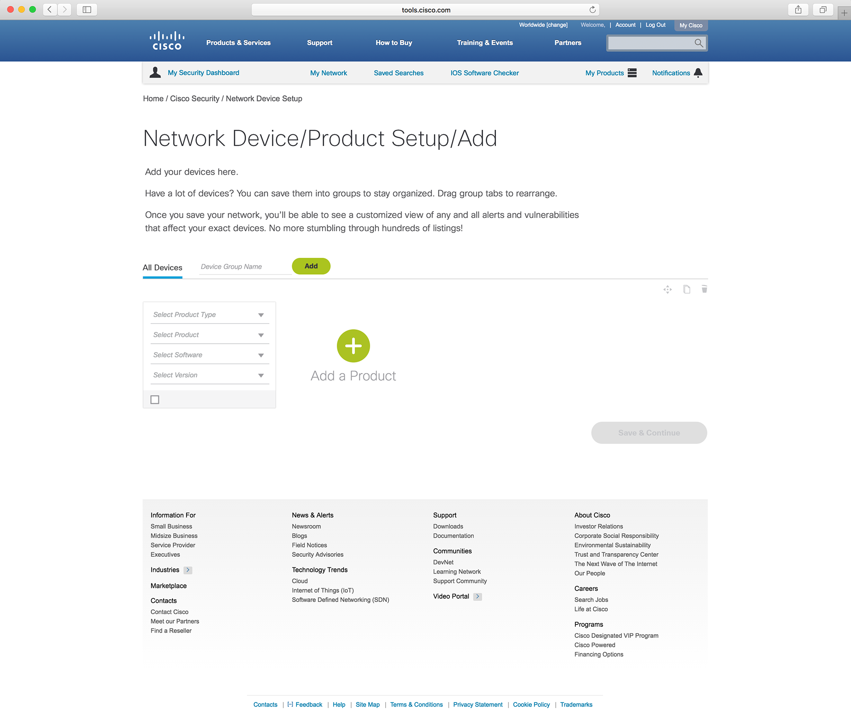Click the Notifications bell icon
The image size is (851, 718).
click(698, 73)
